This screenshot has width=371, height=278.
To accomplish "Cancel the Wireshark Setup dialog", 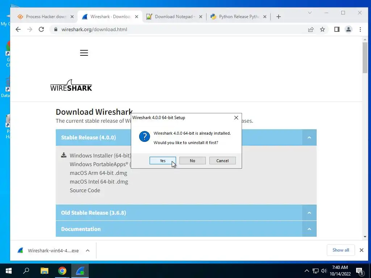I will point(222,160).
